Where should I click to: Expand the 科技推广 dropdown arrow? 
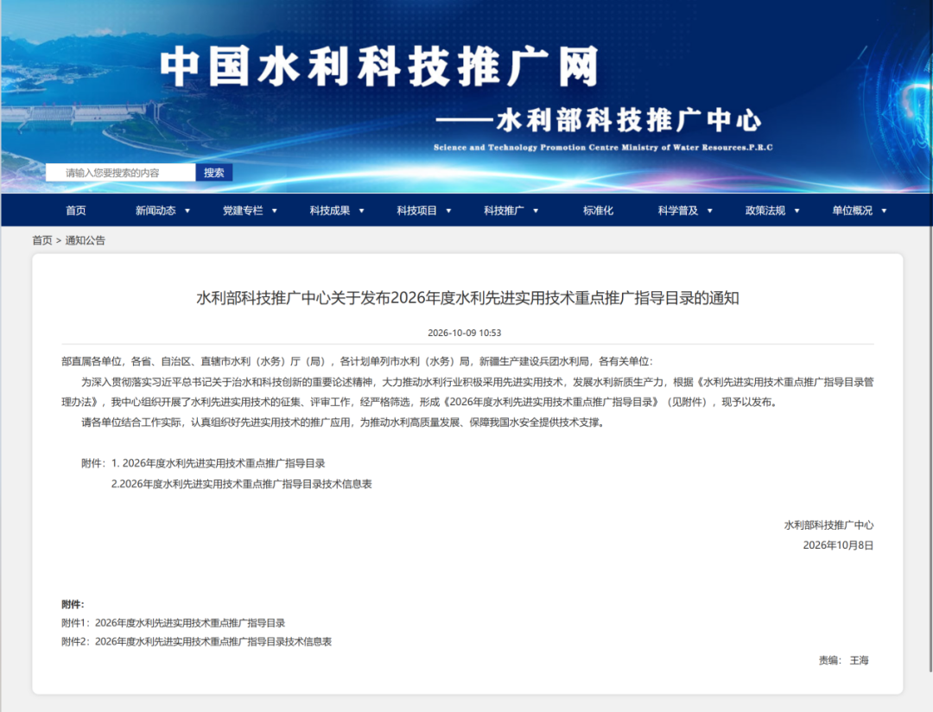tap(536, 211)
